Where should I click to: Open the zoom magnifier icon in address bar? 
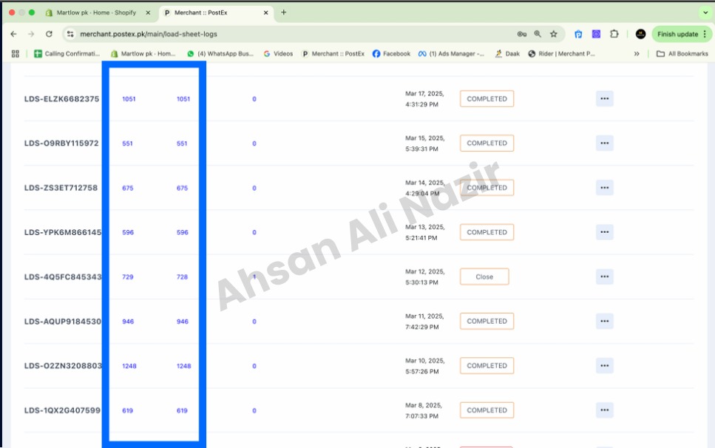tap(538, 34)
